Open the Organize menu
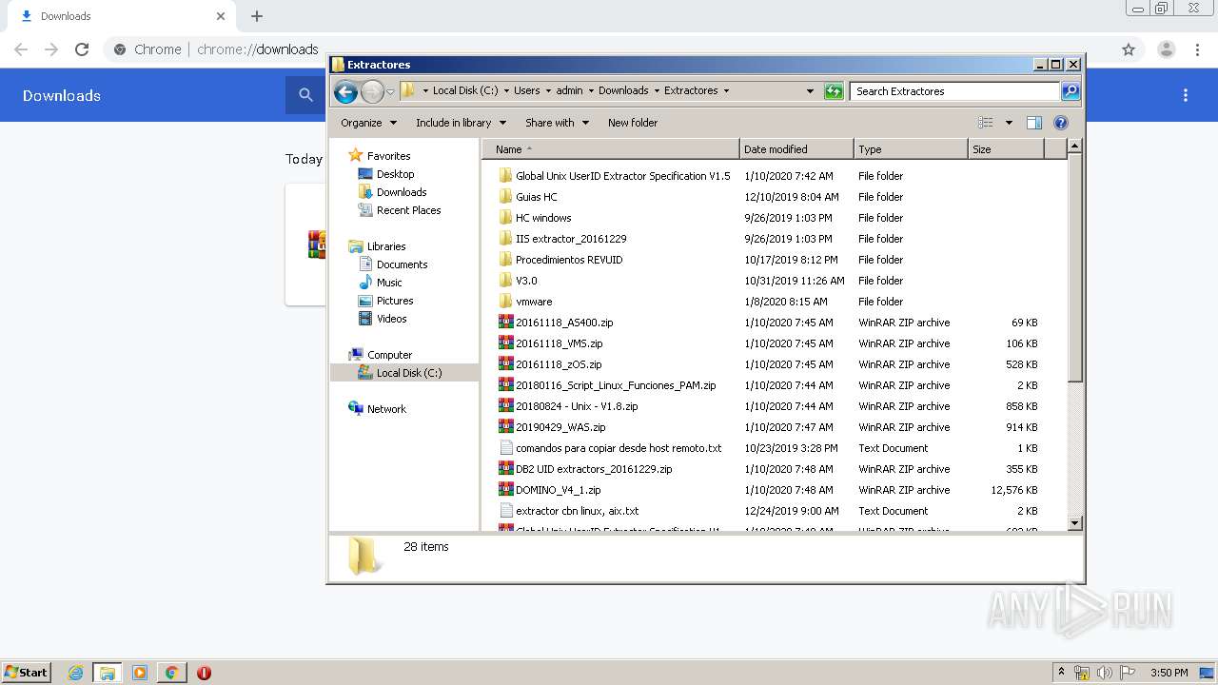 (x=368, y=123)
